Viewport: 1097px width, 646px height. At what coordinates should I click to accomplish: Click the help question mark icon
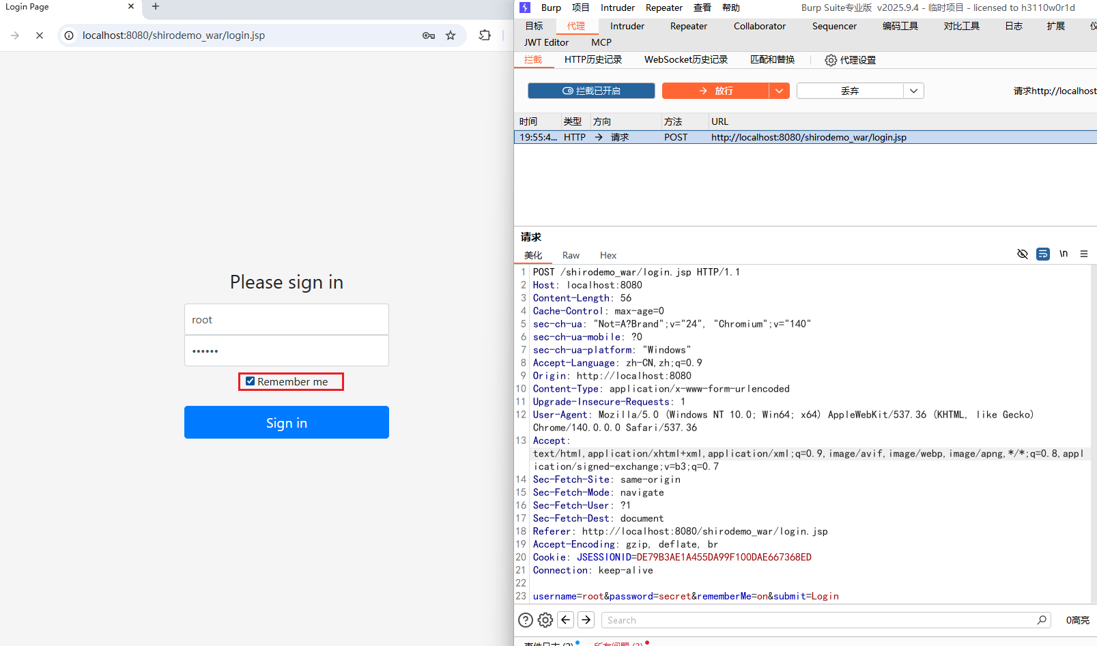[525, 620]
